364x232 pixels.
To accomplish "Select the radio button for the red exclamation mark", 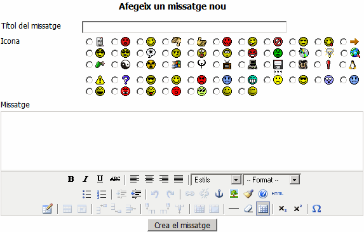I will pos(318,65).
